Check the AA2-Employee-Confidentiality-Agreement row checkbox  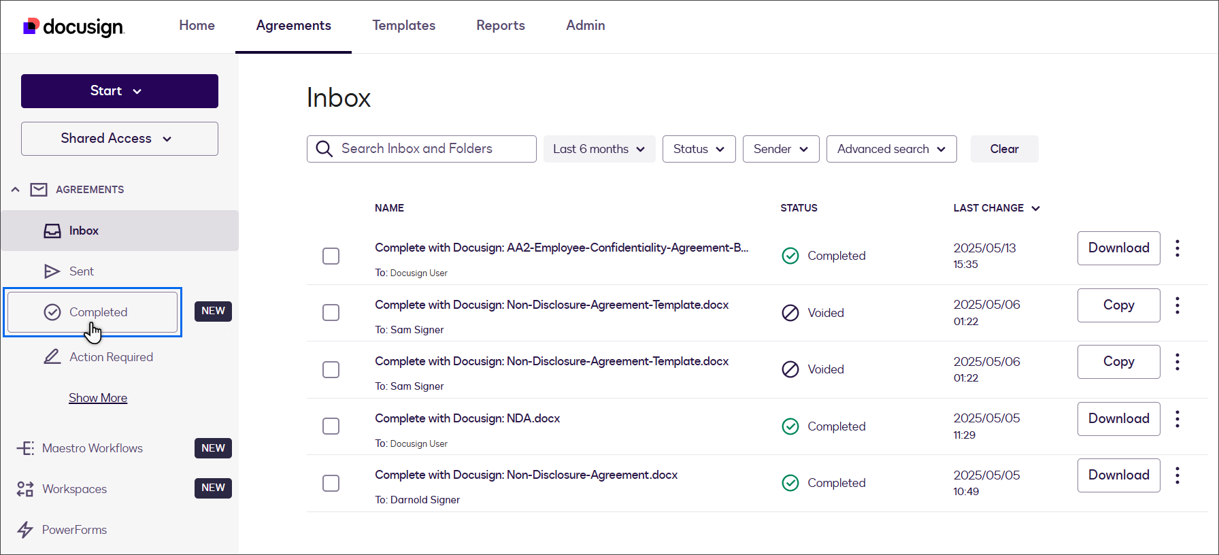coord(331,256)
